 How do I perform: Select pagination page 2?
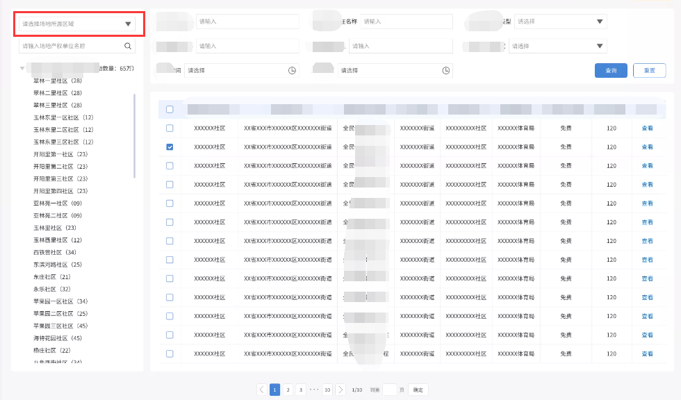(288, 390)
